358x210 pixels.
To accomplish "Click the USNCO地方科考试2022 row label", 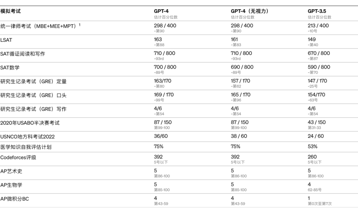I will (x=28, y=136).
